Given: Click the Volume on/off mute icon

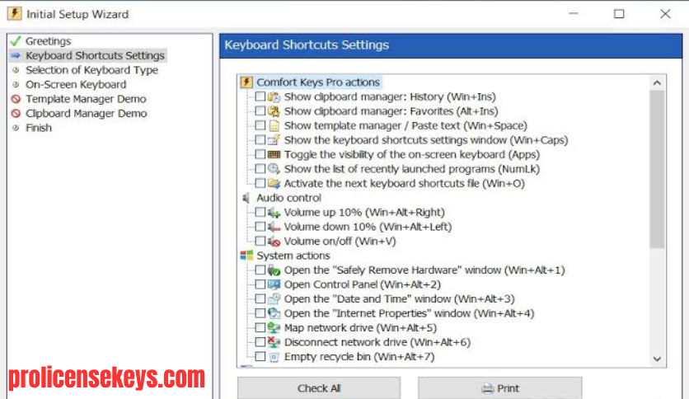Looking at the screenshot, I should (274, 242).
